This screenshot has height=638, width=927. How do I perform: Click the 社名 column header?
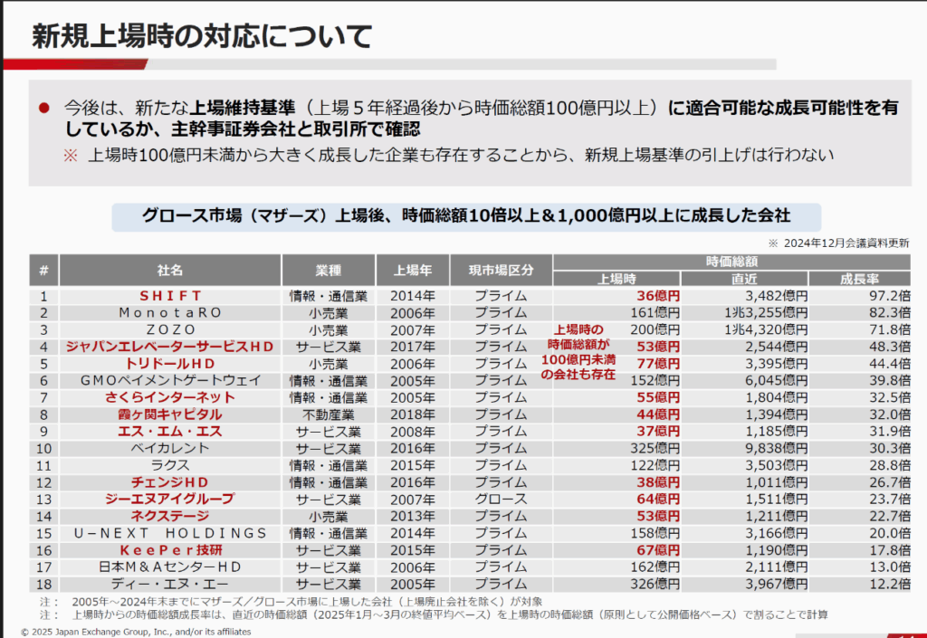170,271
